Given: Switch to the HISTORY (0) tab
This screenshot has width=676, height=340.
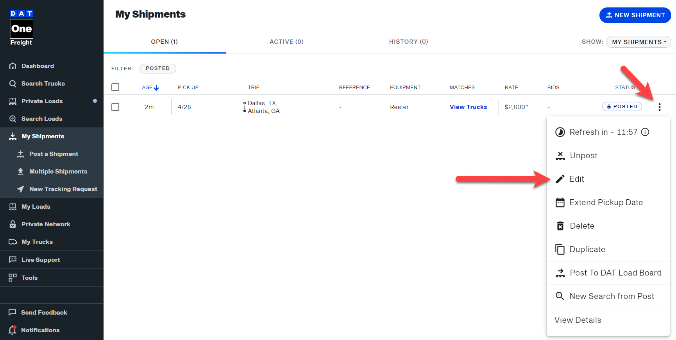Looking at the screenshot, I should [408, 42].
